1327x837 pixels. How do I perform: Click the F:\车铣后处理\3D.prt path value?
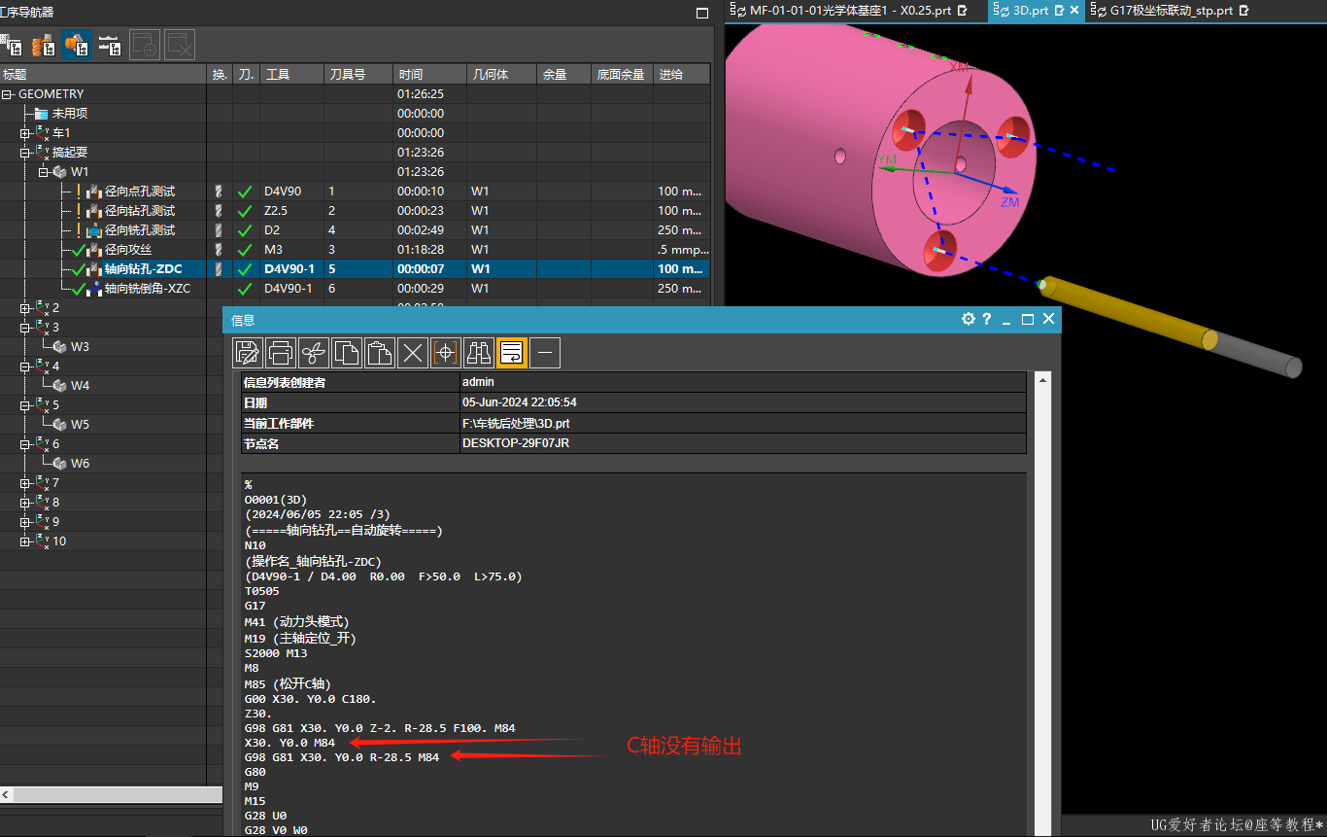click(x=516, y=424)
